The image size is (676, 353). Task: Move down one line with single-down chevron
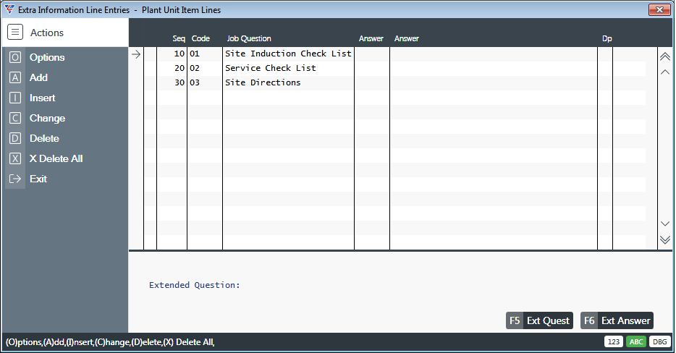click(x=665, y=224)
